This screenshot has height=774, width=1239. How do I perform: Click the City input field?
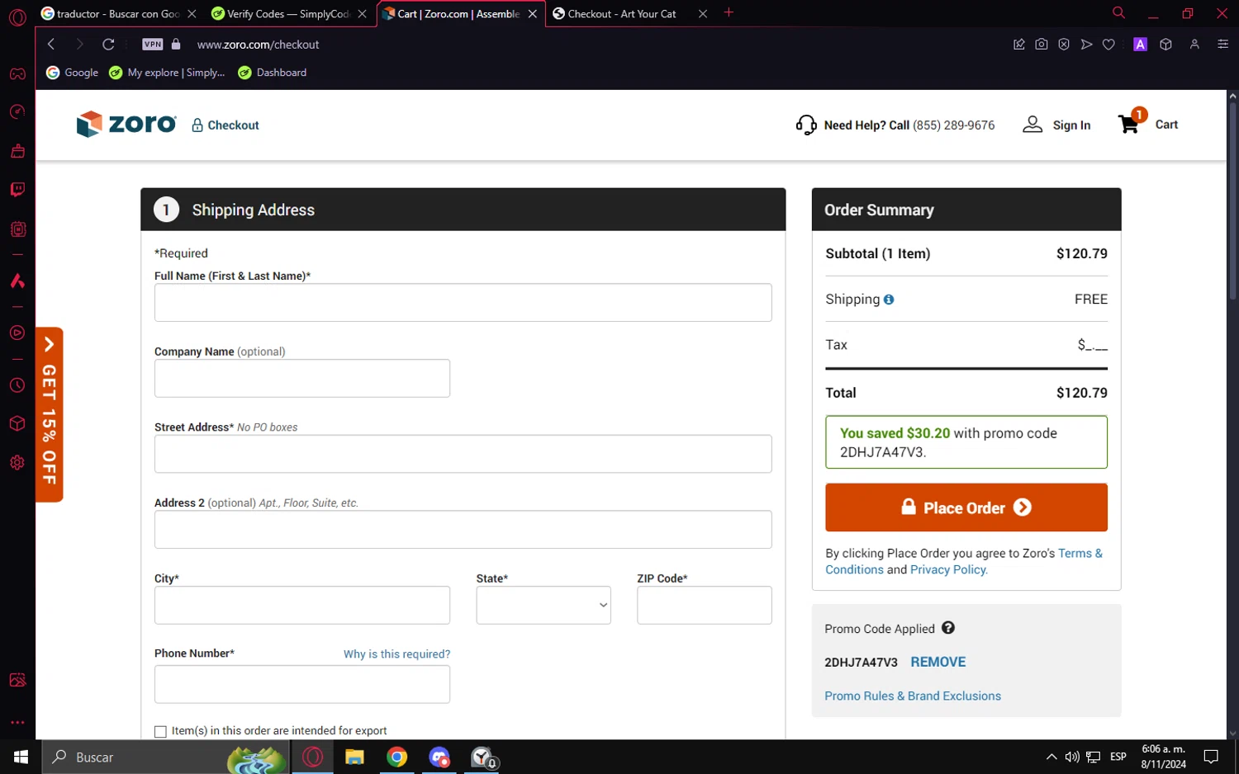302,605
